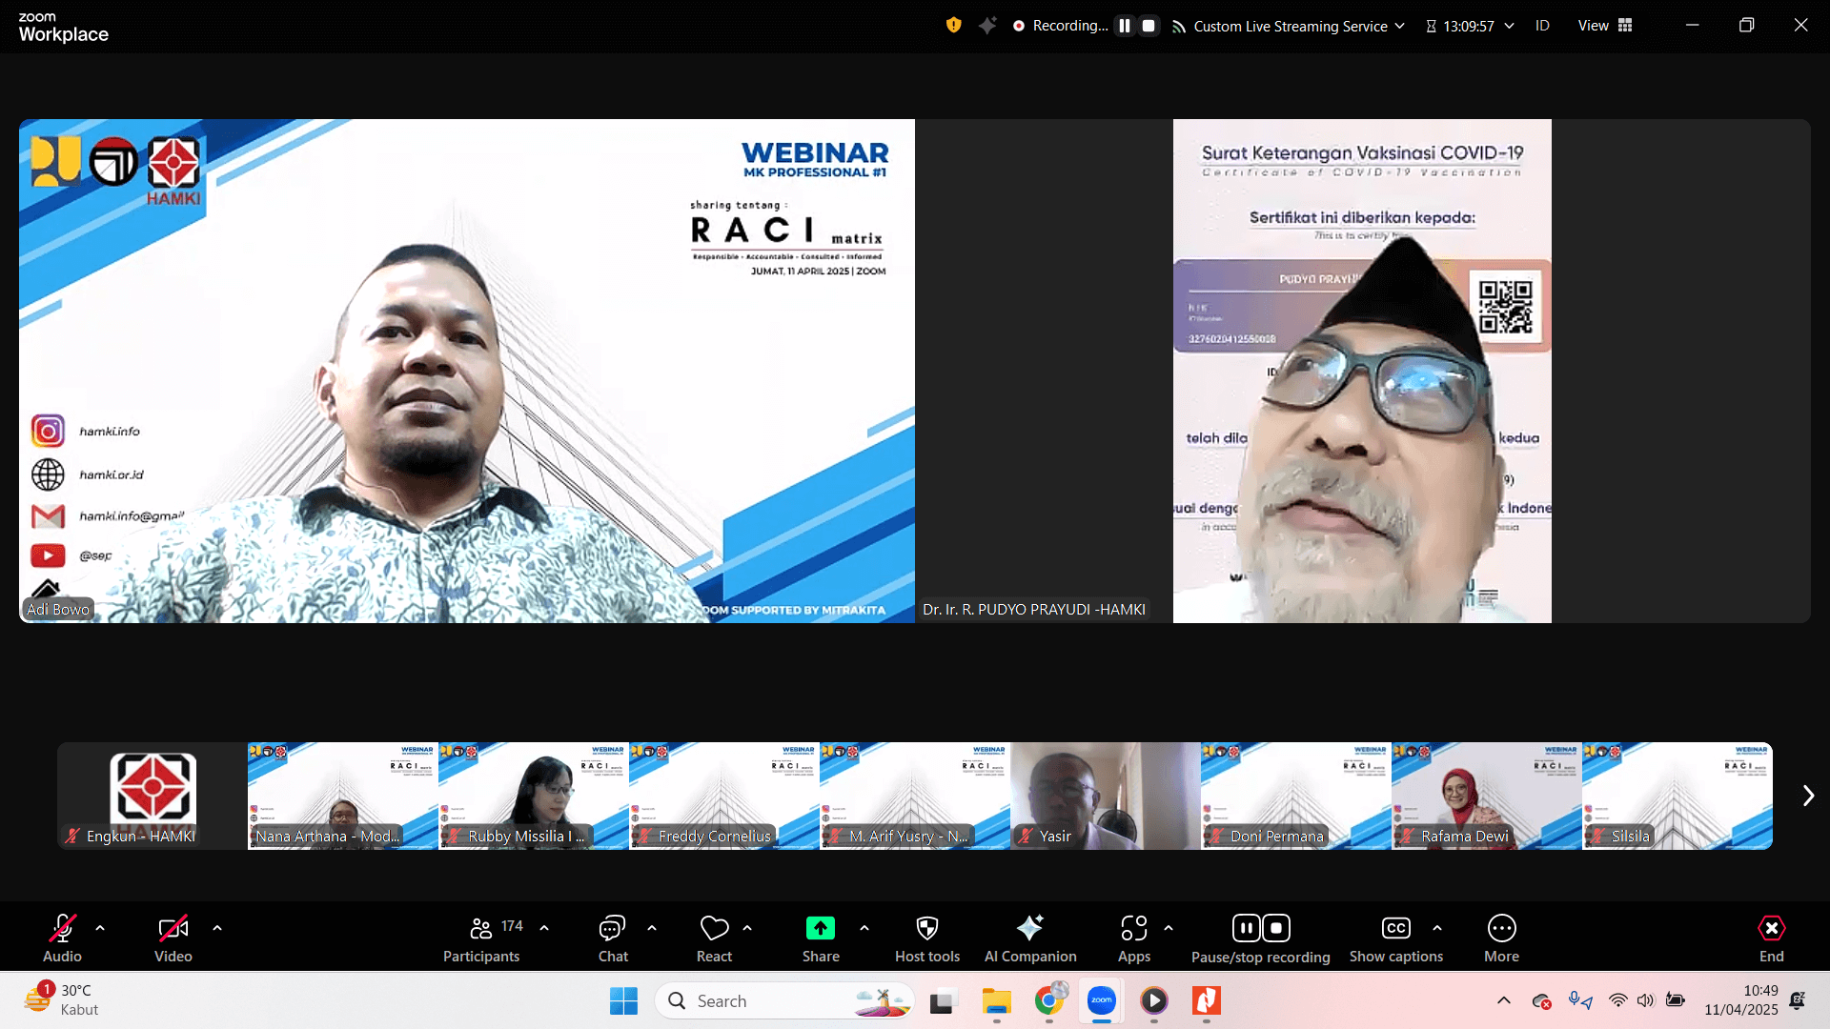Show next participants with right arrow
1830x1029 pixels.
[x=1807, y=796]
